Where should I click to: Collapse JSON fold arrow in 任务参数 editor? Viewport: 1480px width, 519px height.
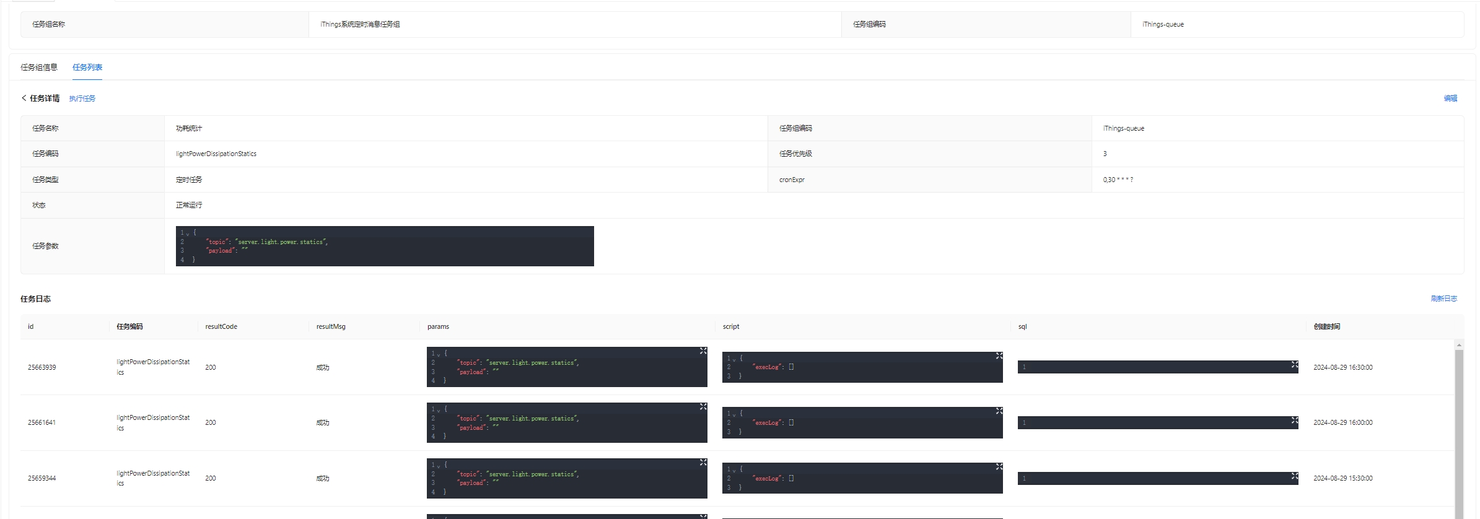coord(188,233)
